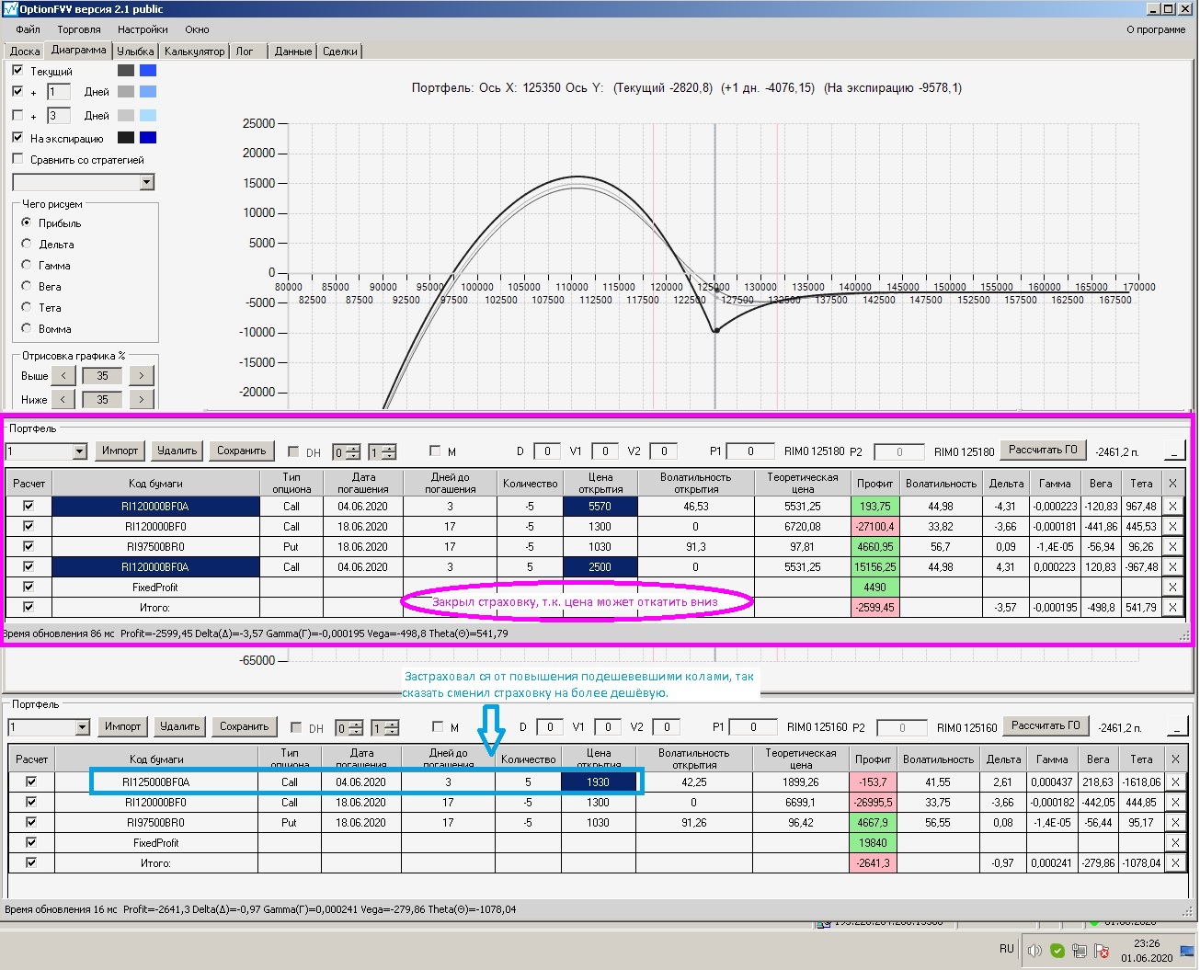Click green shield icon in system tray

(1057, 951)
